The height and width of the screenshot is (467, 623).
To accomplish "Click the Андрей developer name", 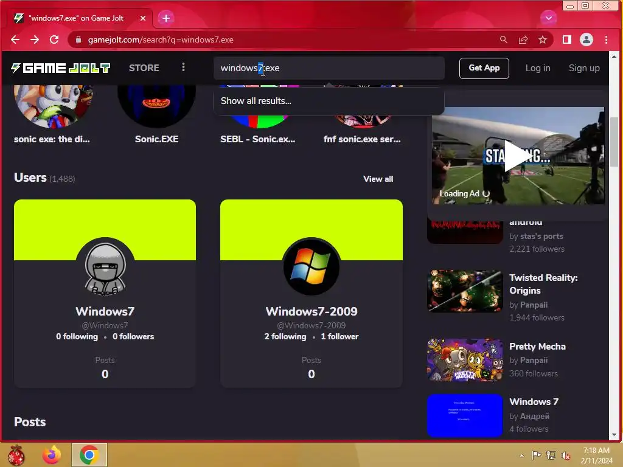I will 535,416.
